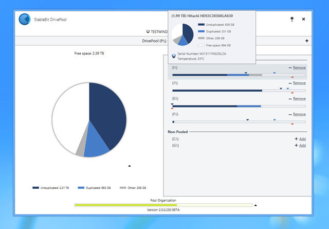Click the shield icon beside Serial Number
Screen dimensions: 329x229
point(174,56)
